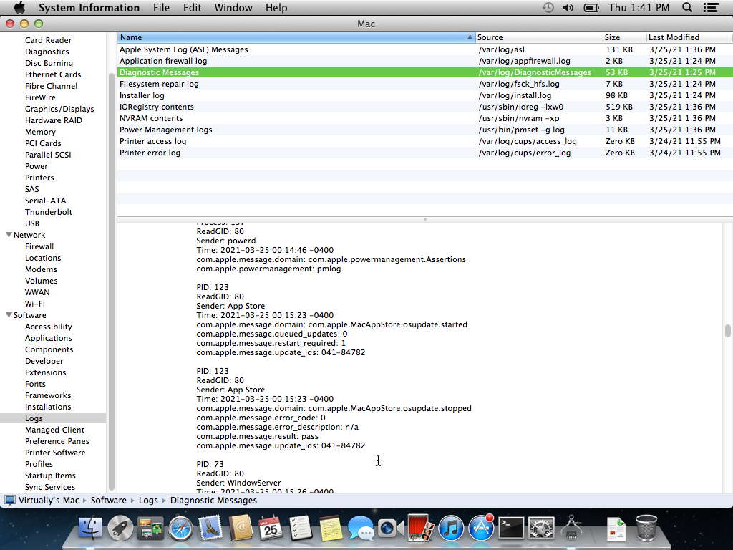Select Startup Items in sidebar
733x550 pixels.
[50, 476]
